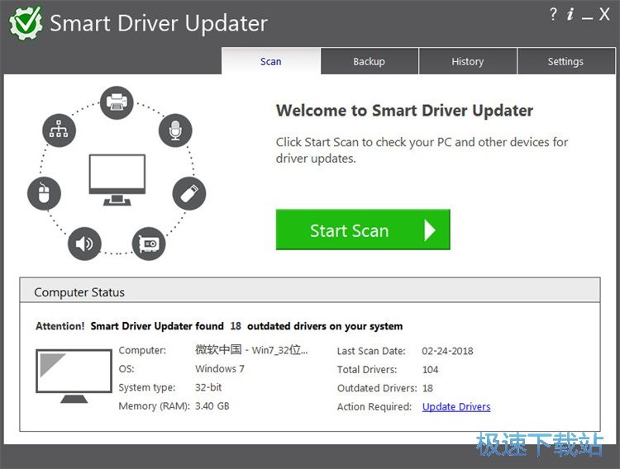
Task: Open the Backup tab
Action: coord(369,61)
